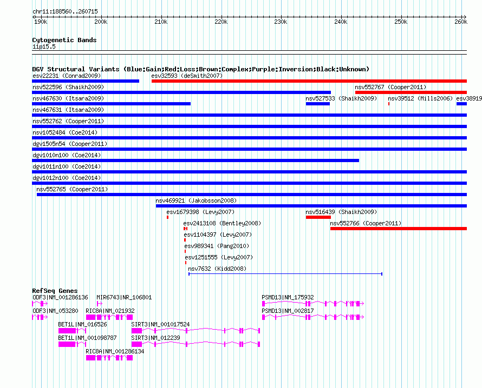
Task: Click the RefSeq Genes track title
Action: (55, 291)
